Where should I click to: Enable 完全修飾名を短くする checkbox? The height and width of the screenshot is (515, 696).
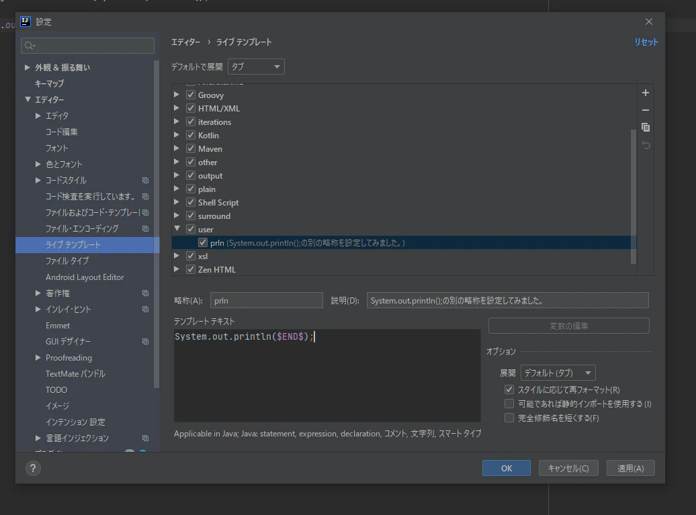[x=509, y=418]
